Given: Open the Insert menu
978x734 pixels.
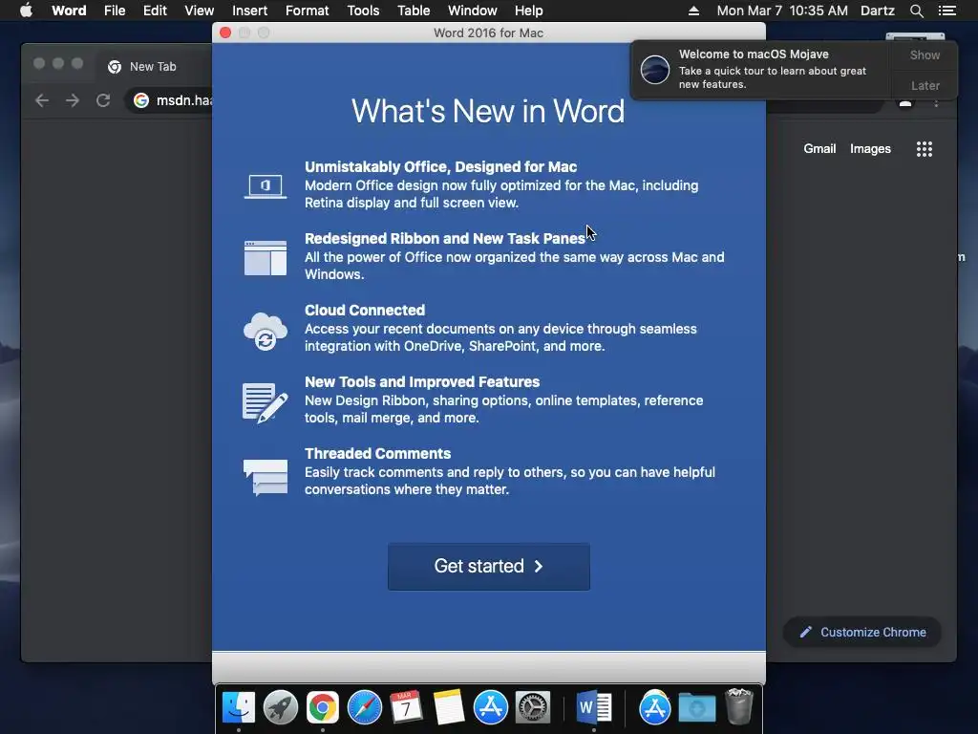Looking at the screenshot, I should [249, 11].
